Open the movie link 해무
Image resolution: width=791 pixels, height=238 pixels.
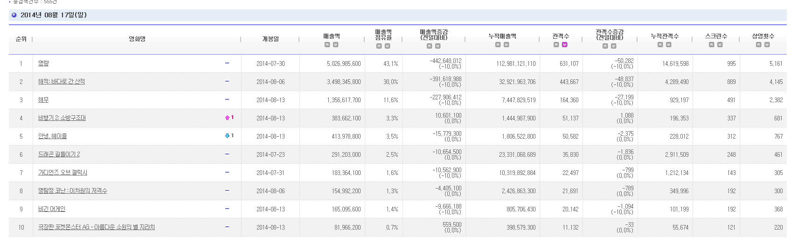43,100
